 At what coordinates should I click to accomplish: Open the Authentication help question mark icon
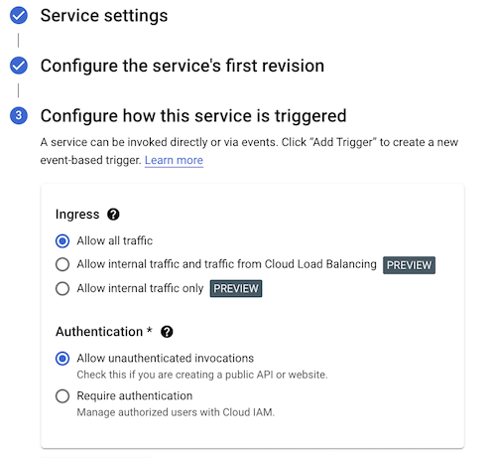click(167, 332)
